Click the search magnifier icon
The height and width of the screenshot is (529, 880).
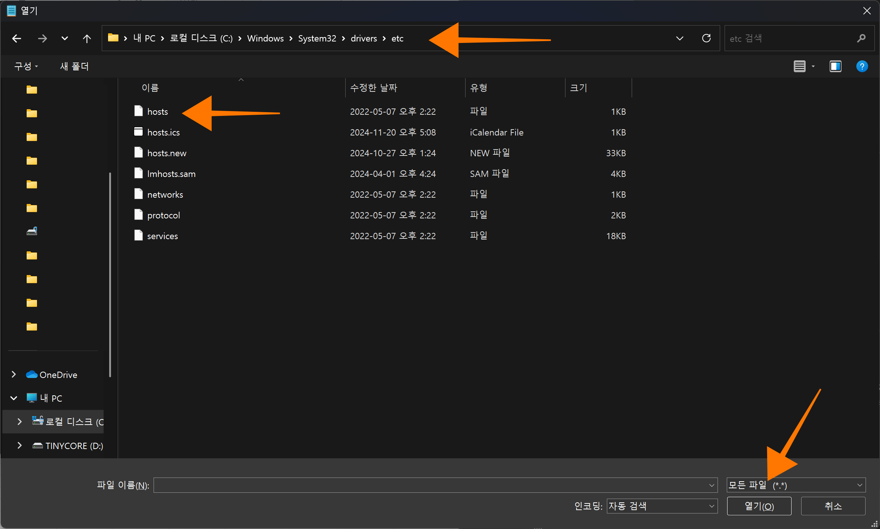[861, 38]
